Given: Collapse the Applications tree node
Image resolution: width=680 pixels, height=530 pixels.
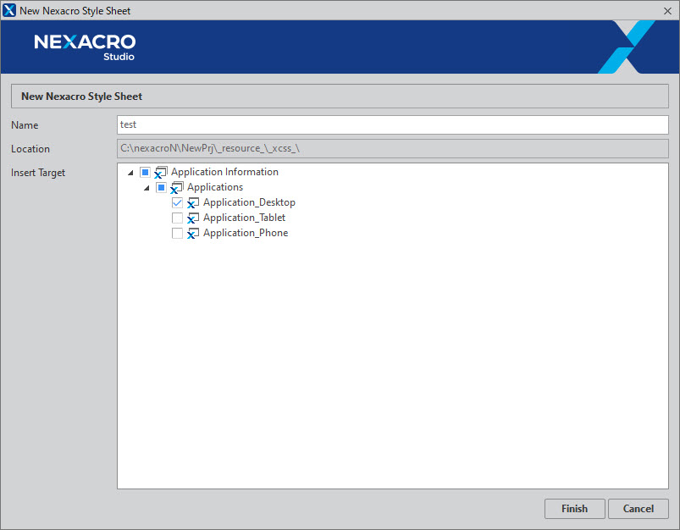Looking at the screenshot, I should (x=147, y=188).
